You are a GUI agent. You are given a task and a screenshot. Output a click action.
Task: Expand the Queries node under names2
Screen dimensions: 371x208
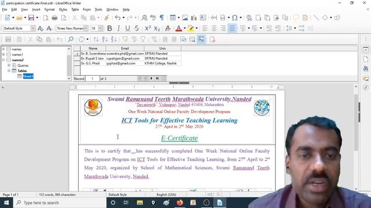coord(9,65)
